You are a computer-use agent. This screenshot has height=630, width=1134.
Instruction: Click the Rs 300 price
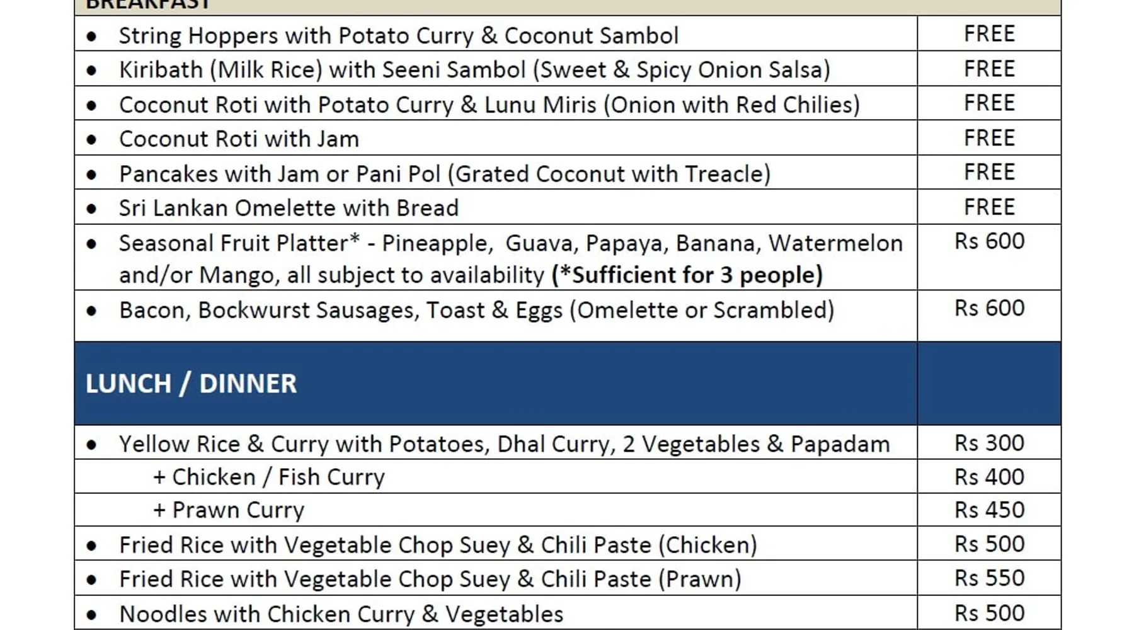(x=989, y=443)
